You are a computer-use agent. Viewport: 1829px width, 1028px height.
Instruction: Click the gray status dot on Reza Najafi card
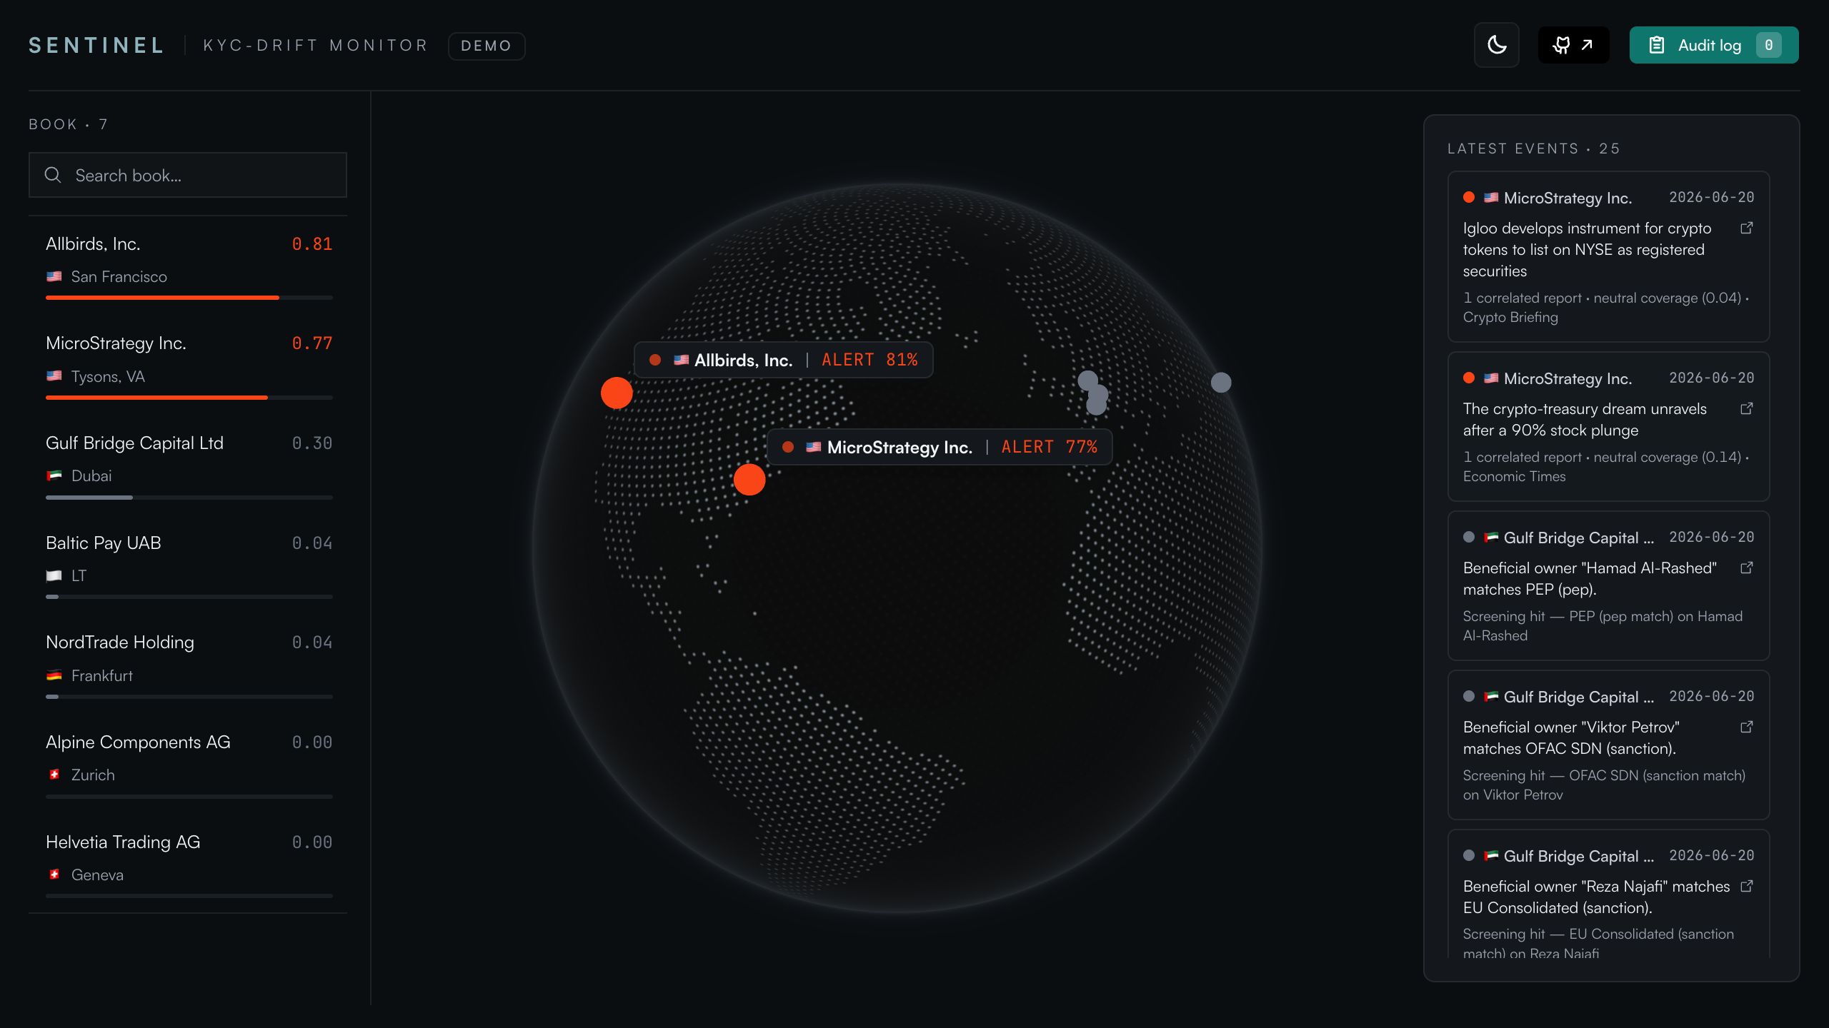[x=1469, y=856]
